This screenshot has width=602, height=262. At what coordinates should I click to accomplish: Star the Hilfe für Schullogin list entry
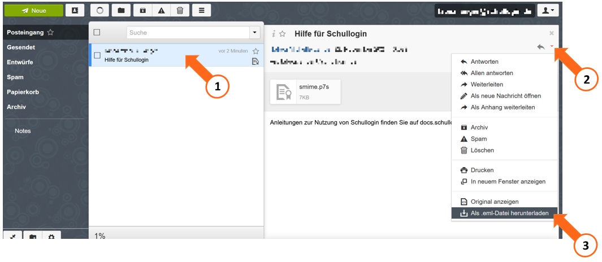coord(255,51)
